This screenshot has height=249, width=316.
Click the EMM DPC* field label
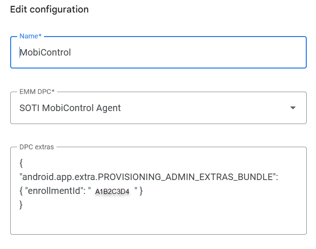click(x=37, y=92)
